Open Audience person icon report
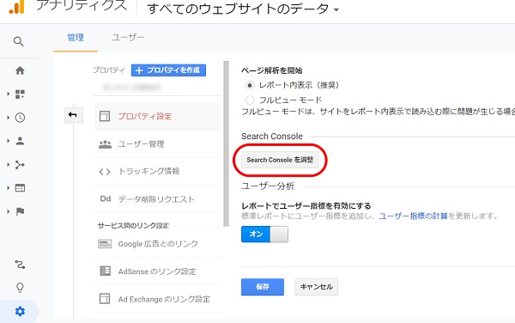The height and width of the screenshot is (323, 515). (20, 141)
